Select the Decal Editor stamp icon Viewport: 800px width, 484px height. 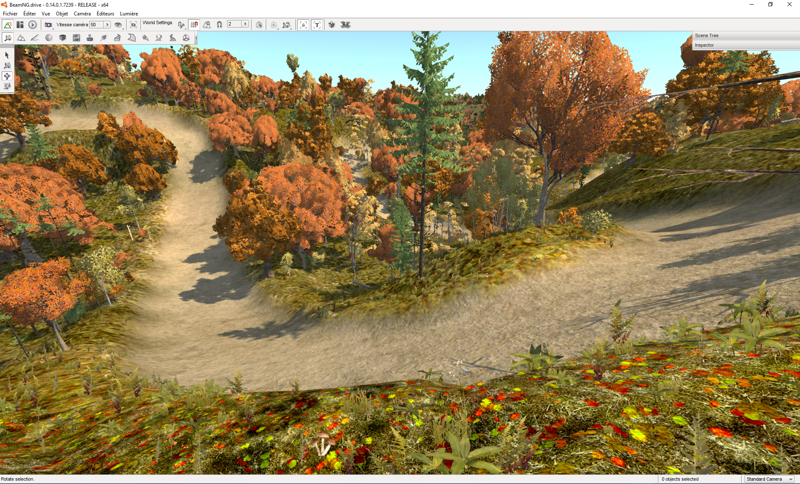pos(90,38)
